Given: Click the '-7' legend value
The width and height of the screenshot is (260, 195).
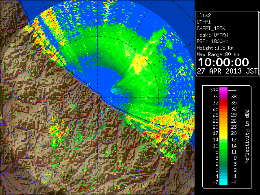Looking at the screenshot, I should tap(215, 182).
